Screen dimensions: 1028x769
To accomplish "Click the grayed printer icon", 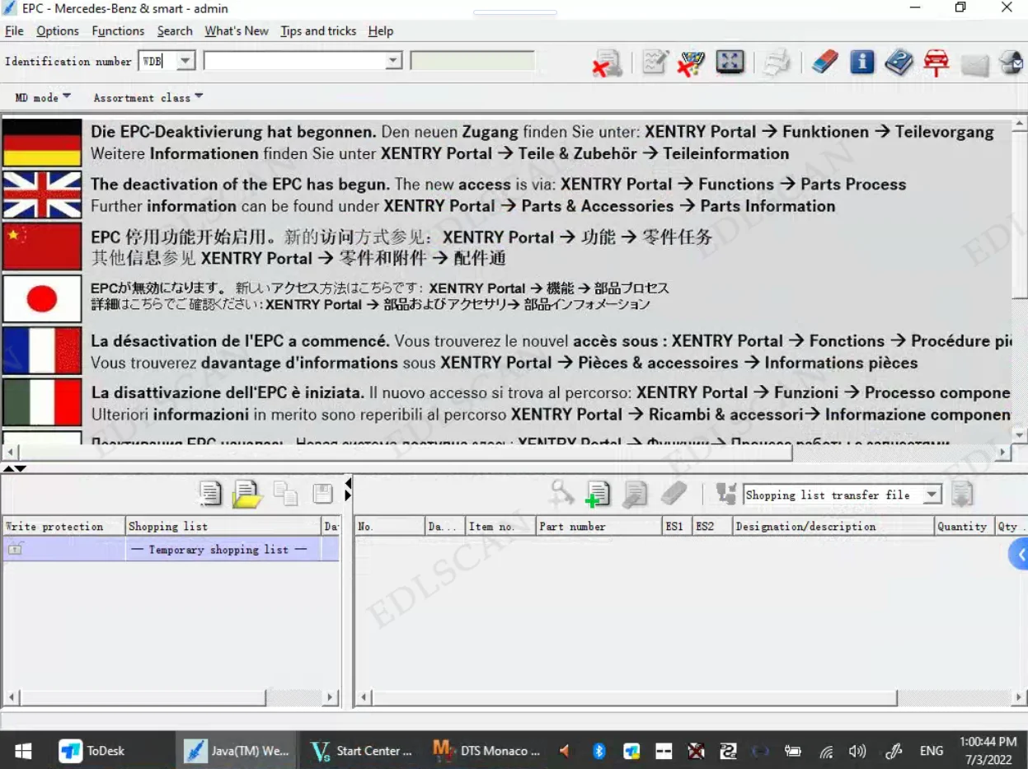I will [x=776, y=63].
